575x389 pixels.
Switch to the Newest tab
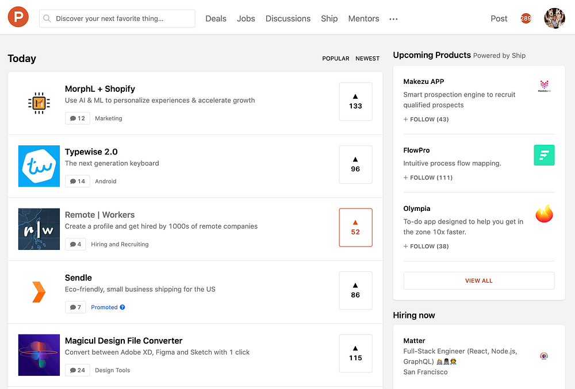367,59
